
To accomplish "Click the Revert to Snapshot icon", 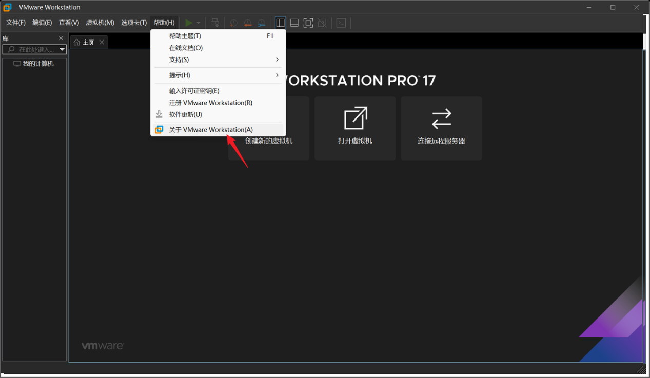I will coord(247,23).
